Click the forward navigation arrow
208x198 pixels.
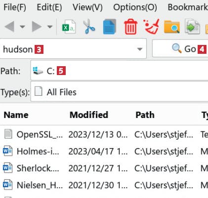[x=37, y=26]
